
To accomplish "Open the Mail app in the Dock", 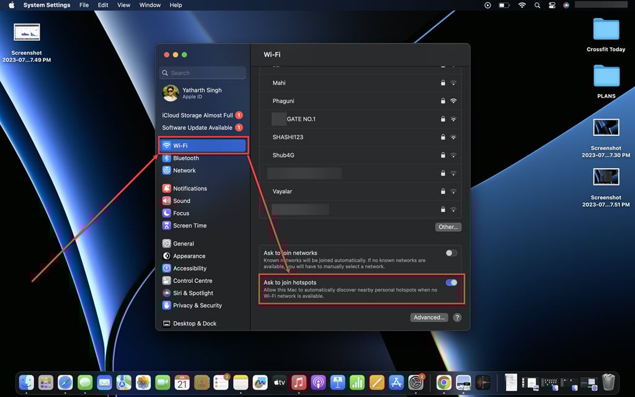I will click(104, 382).
